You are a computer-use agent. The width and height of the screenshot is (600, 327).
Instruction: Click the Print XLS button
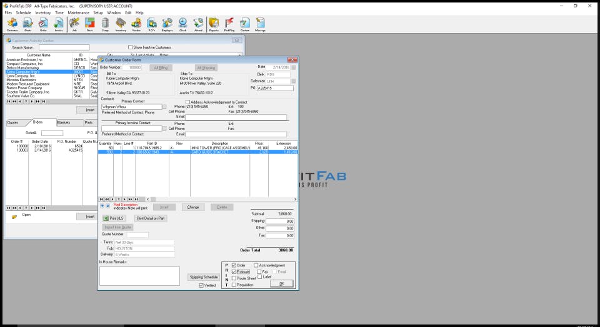point(114,218)
